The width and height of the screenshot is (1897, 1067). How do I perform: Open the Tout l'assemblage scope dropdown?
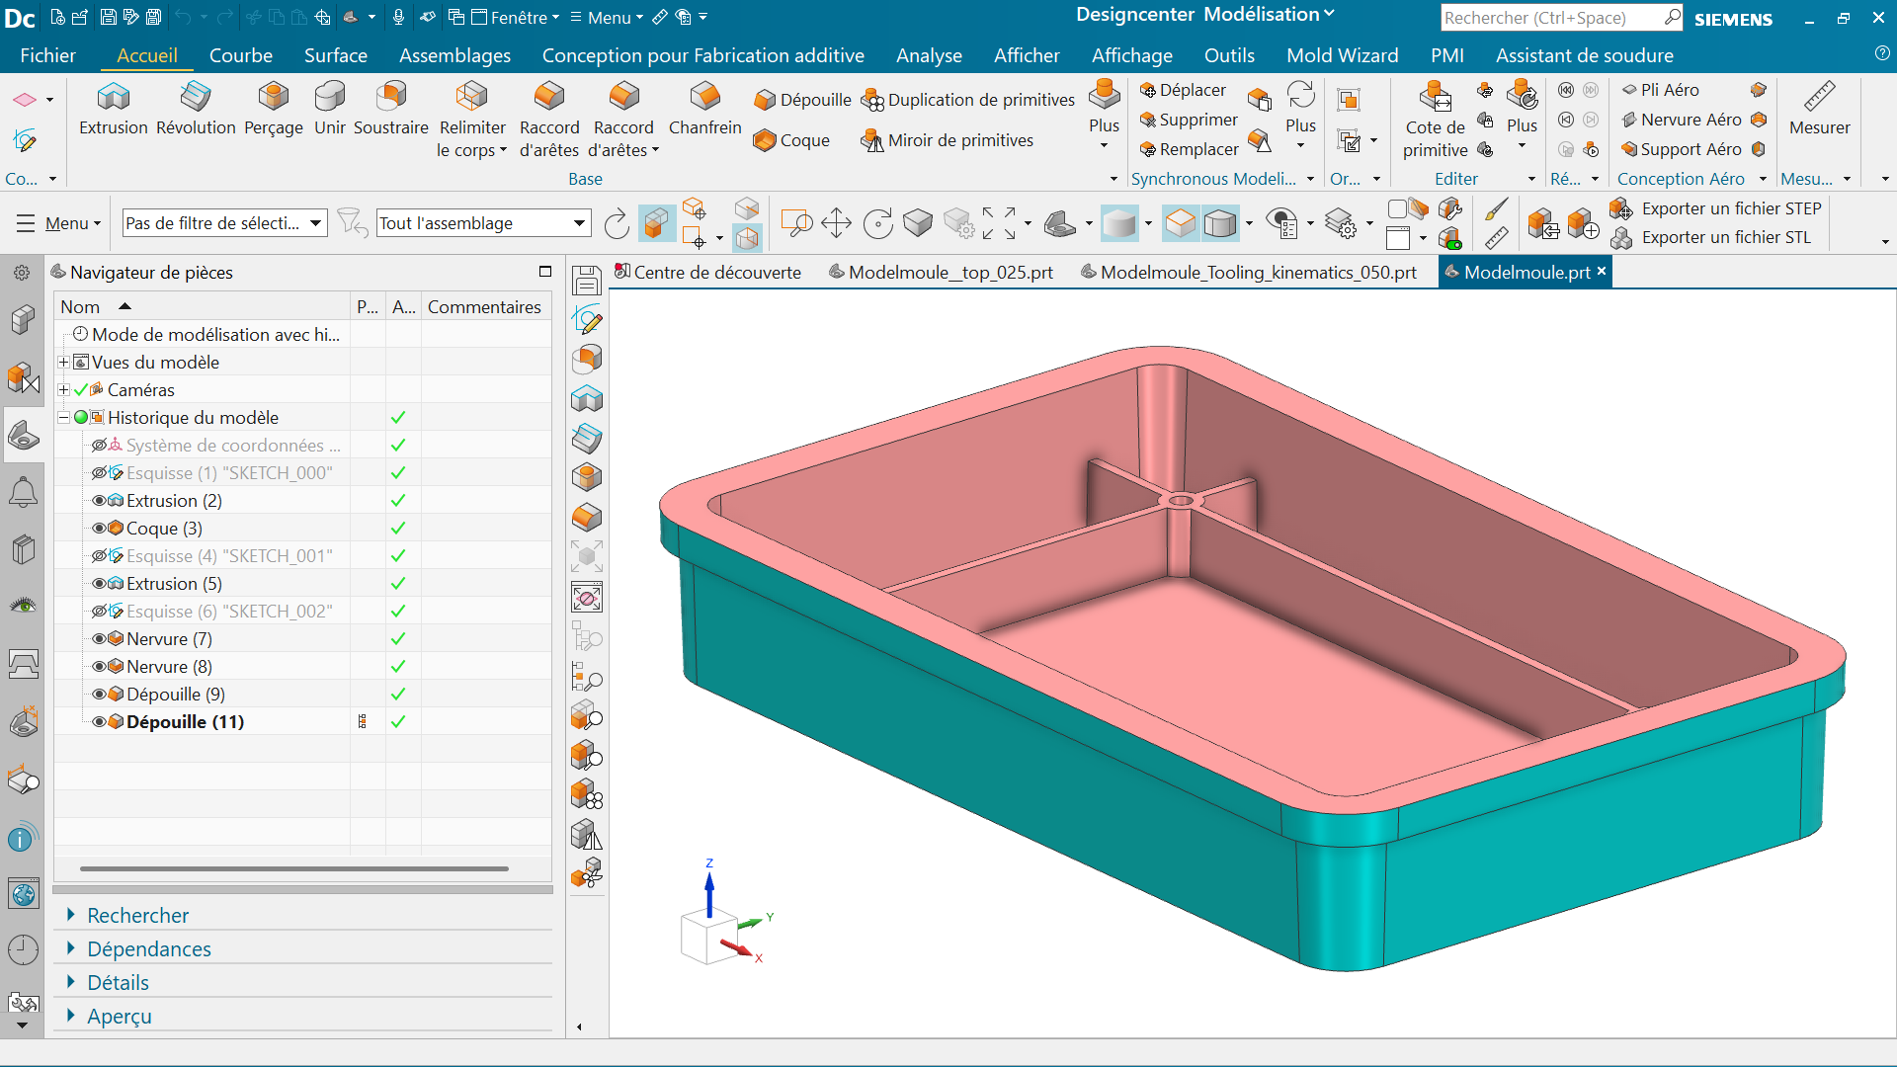coord(484,223)
